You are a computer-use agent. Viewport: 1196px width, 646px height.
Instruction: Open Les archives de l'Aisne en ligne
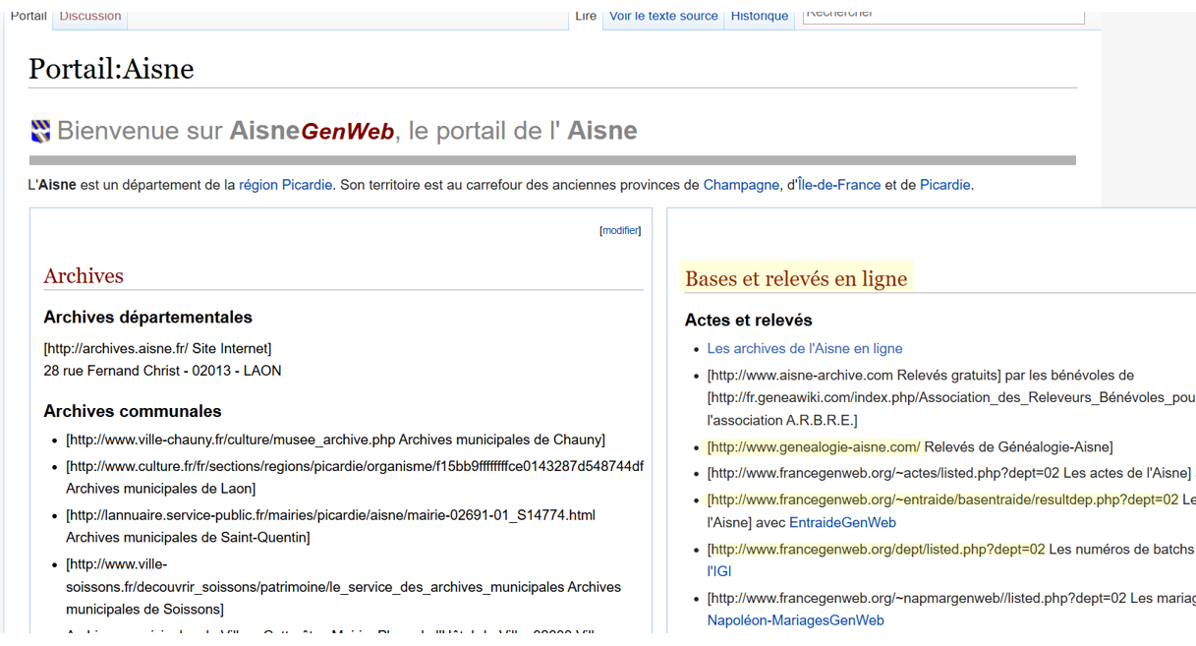click(x=804, y=348)
